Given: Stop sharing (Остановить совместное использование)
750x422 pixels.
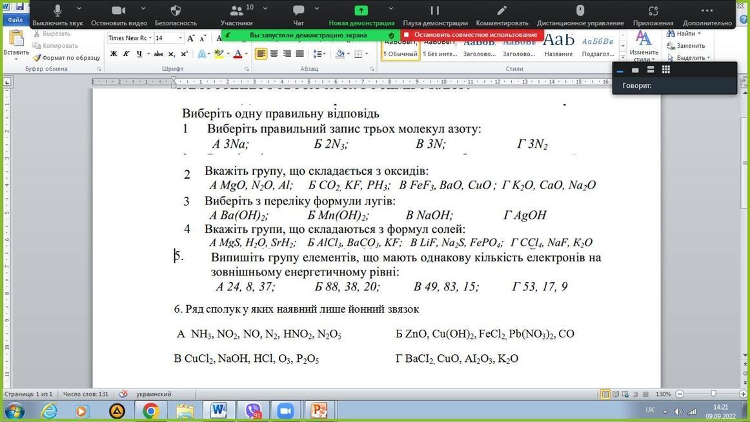Looking at the screenshot, I should 471,35.
